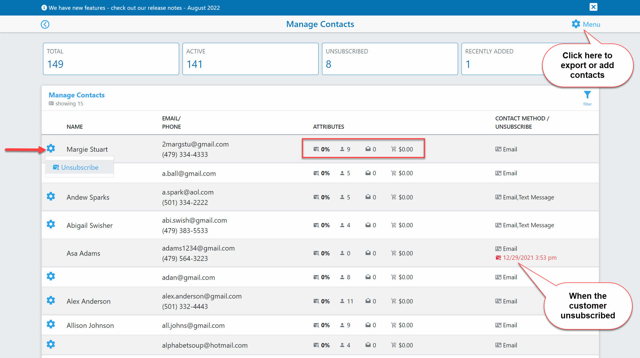Click the opened mail icon for Alex Anderson

368,301
